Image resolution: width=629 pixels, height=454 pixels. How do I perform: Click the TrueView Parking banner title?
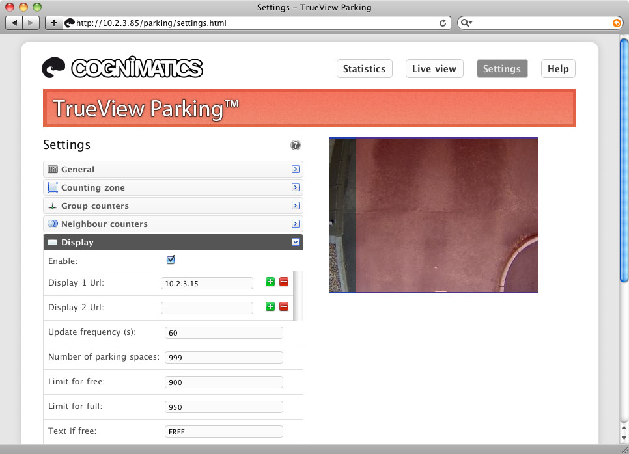(x=146, y=109)
